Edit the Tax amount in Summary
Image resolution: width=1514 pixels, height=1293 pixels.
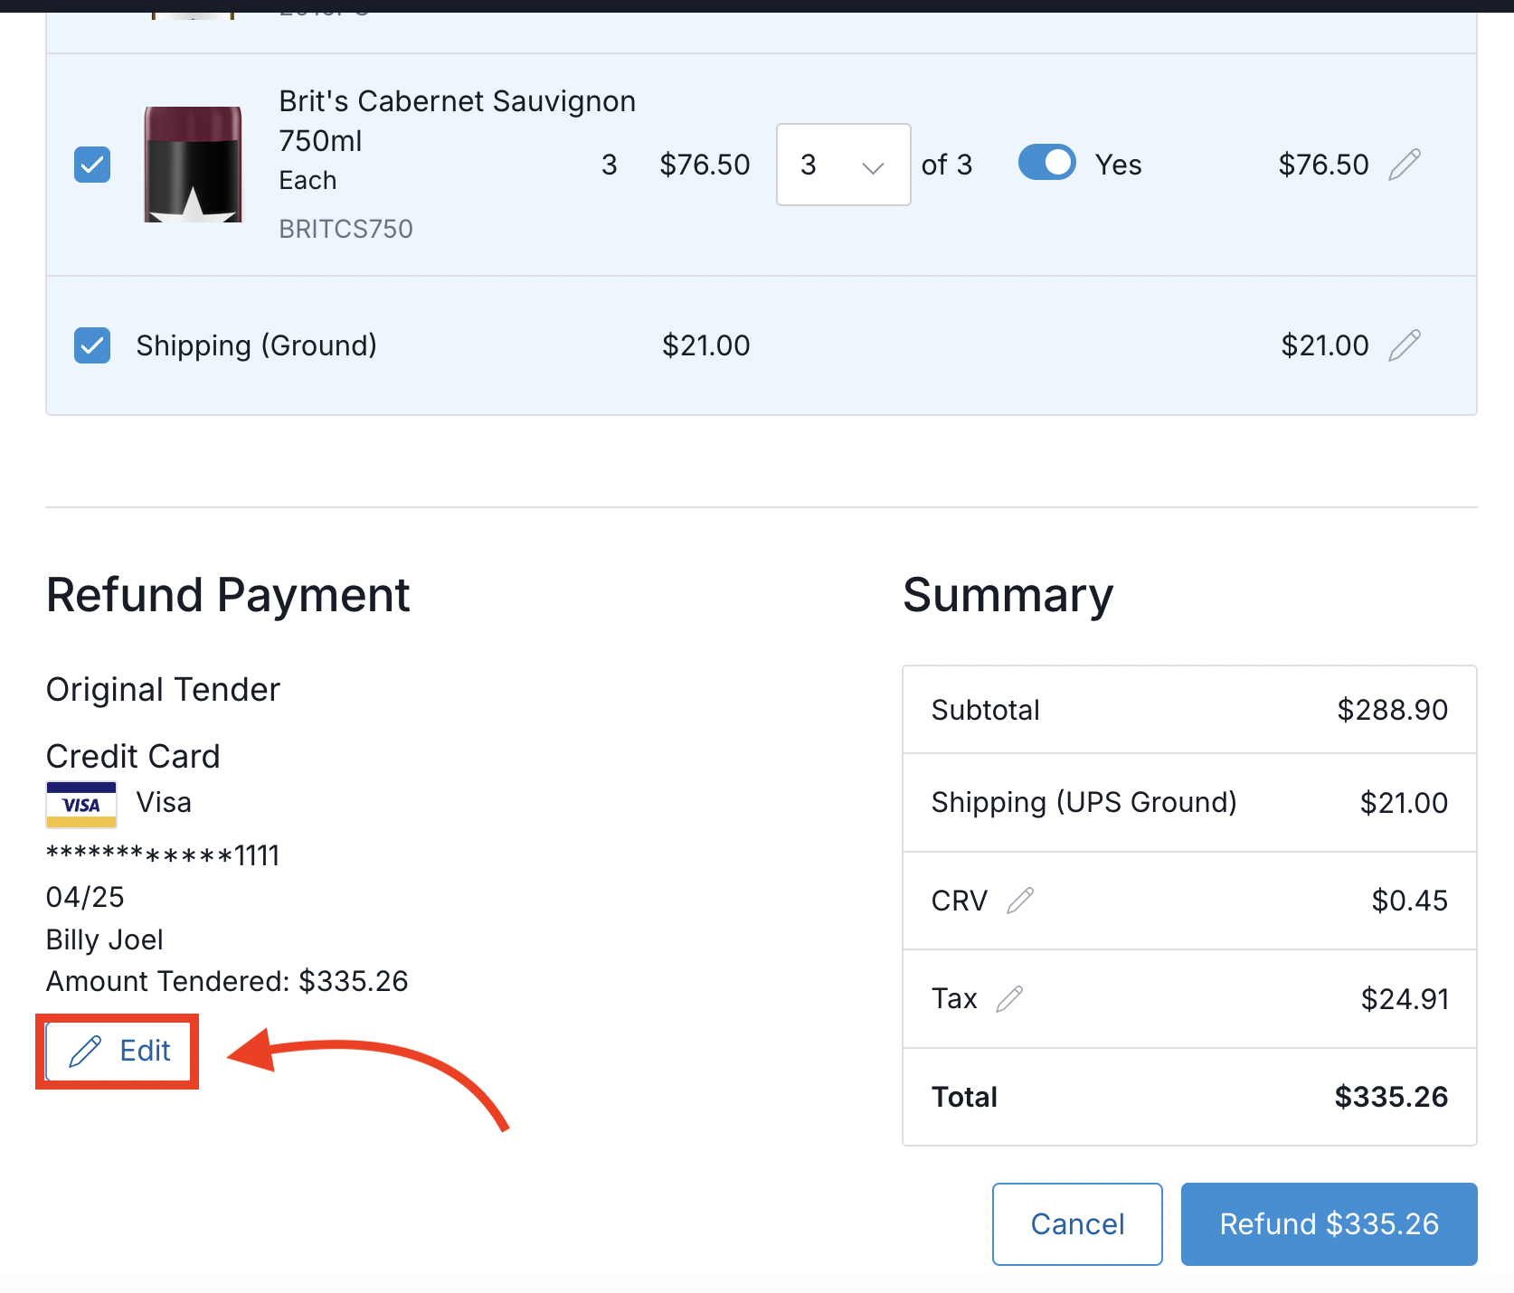click(1010, 998)
